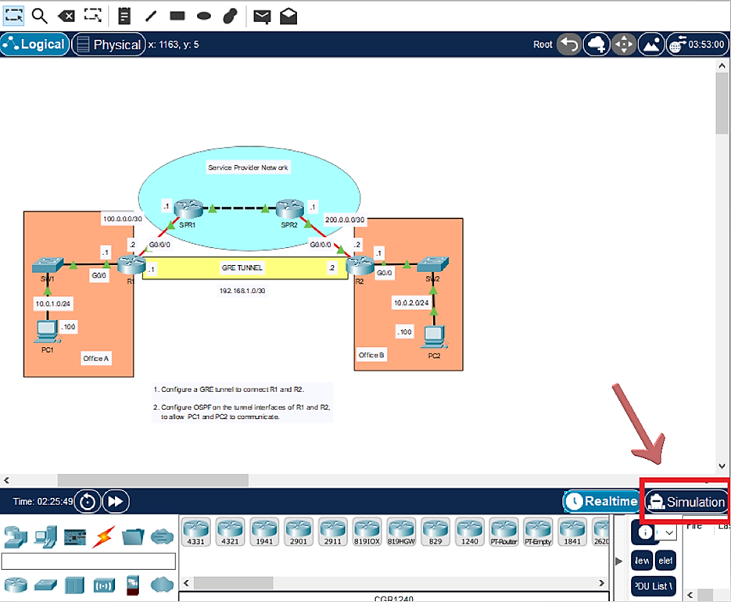This screenshot has height=602, width=731.
Task: Open the Physical workspace tab
Action: tap(109, 45)
